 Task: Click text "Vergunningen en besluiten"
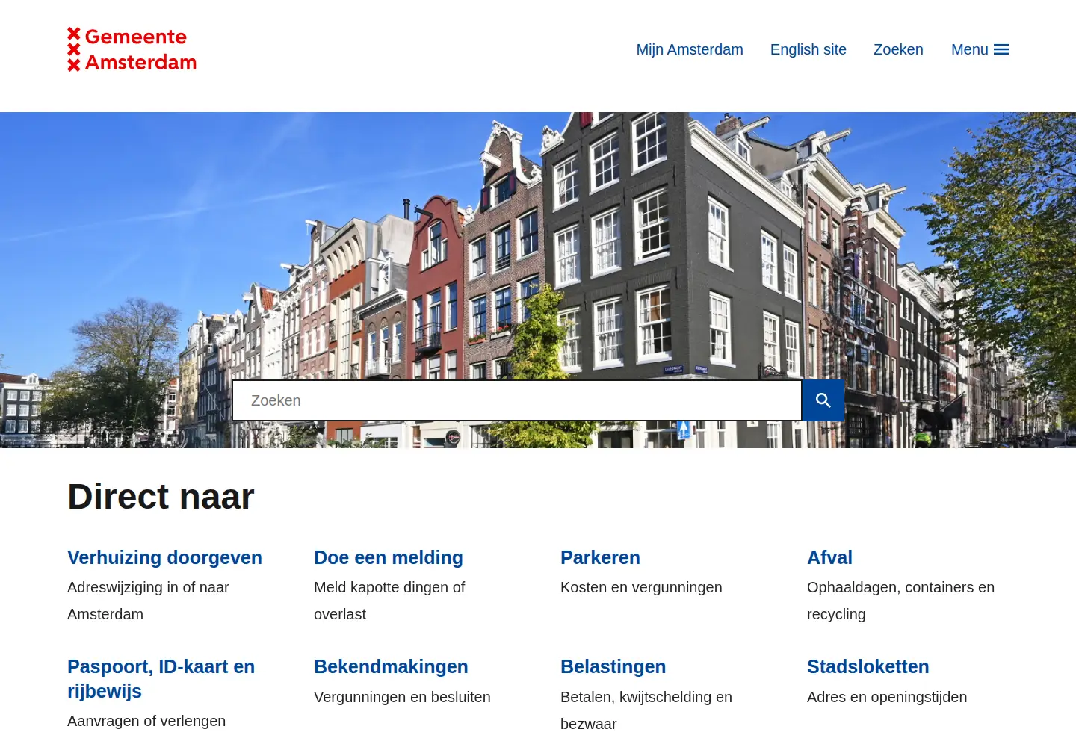(402, 697)
